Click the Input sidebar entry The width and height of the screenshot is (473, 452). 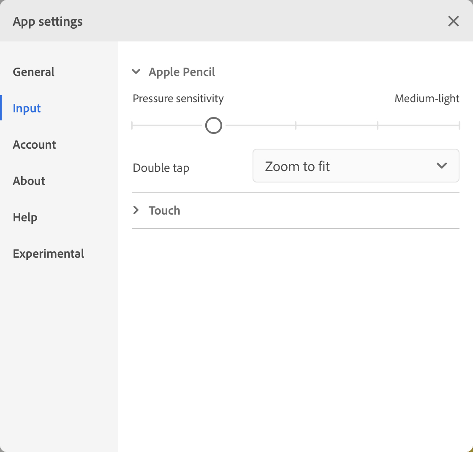point(27,108)
